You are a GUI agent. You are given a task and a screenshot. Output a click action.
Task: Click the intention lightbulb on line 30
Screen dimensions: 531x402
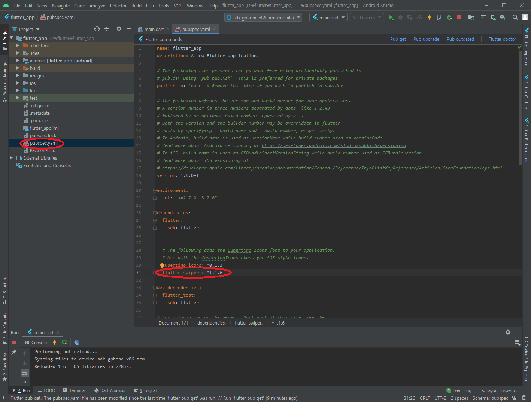point(162,265)
